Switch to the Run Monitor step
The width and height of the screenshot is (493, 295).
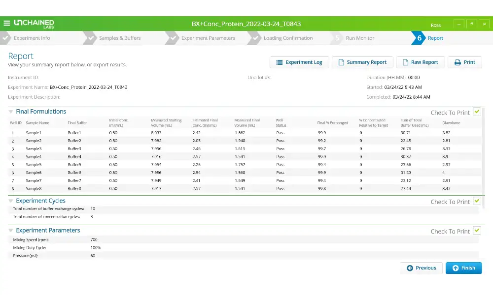[360, 38]
